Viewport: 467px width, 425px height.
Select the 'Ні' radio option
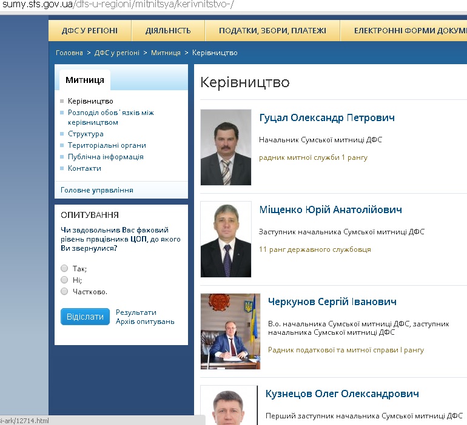[64, 280]
